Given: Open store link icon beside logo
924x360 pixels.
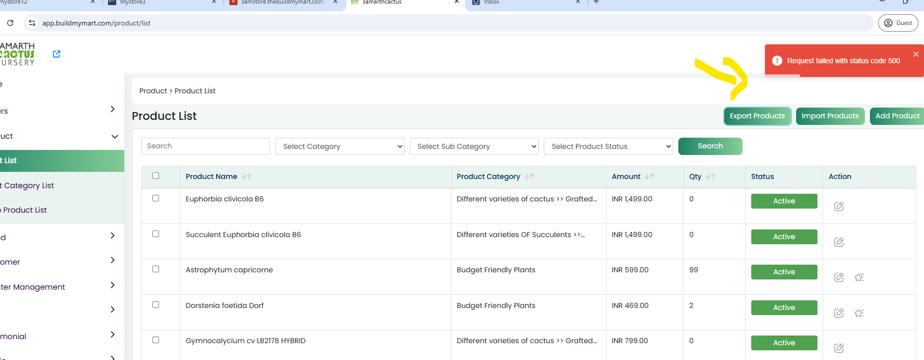Looking at the screenshot, I should (x=57, y=54).
